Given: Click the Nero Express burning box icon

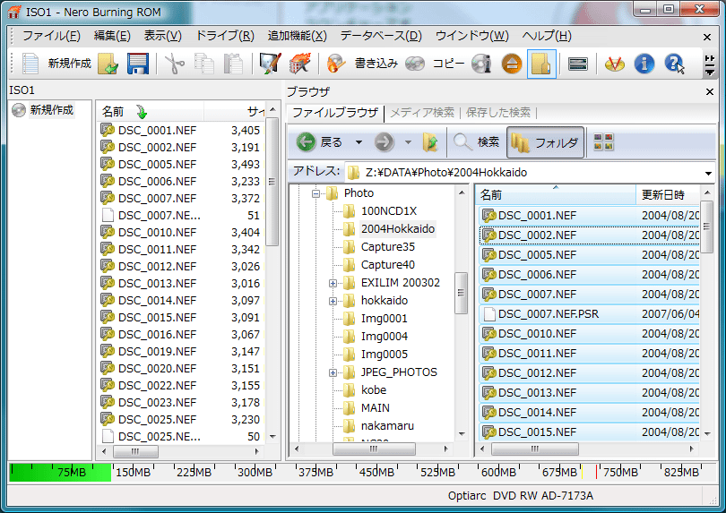Looking at the screenshot, I should [299, 64].
